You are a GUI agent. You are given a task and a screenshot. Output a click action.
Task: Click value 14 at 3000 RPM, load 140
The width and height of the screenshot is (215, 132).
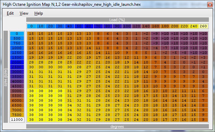pos(146,72)
